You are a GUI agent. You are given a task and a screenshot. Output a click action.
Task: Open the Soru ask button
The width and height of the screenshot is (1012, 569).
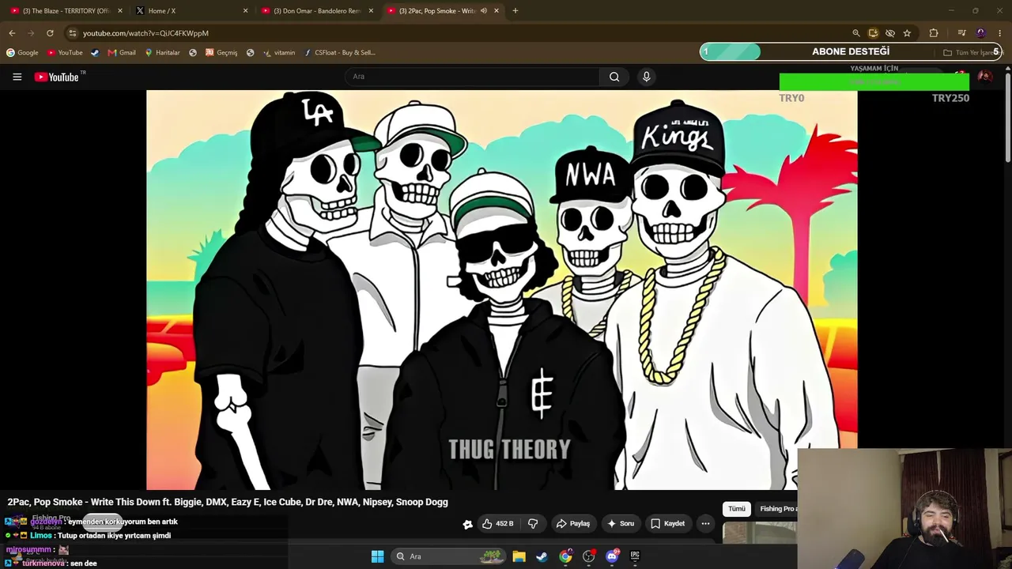(x=620, y=523)
